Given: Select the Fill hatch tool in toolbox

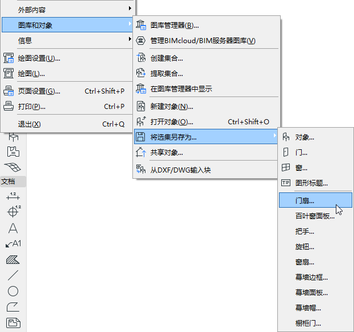Looking at the screenshot, I should pos(13,259).
